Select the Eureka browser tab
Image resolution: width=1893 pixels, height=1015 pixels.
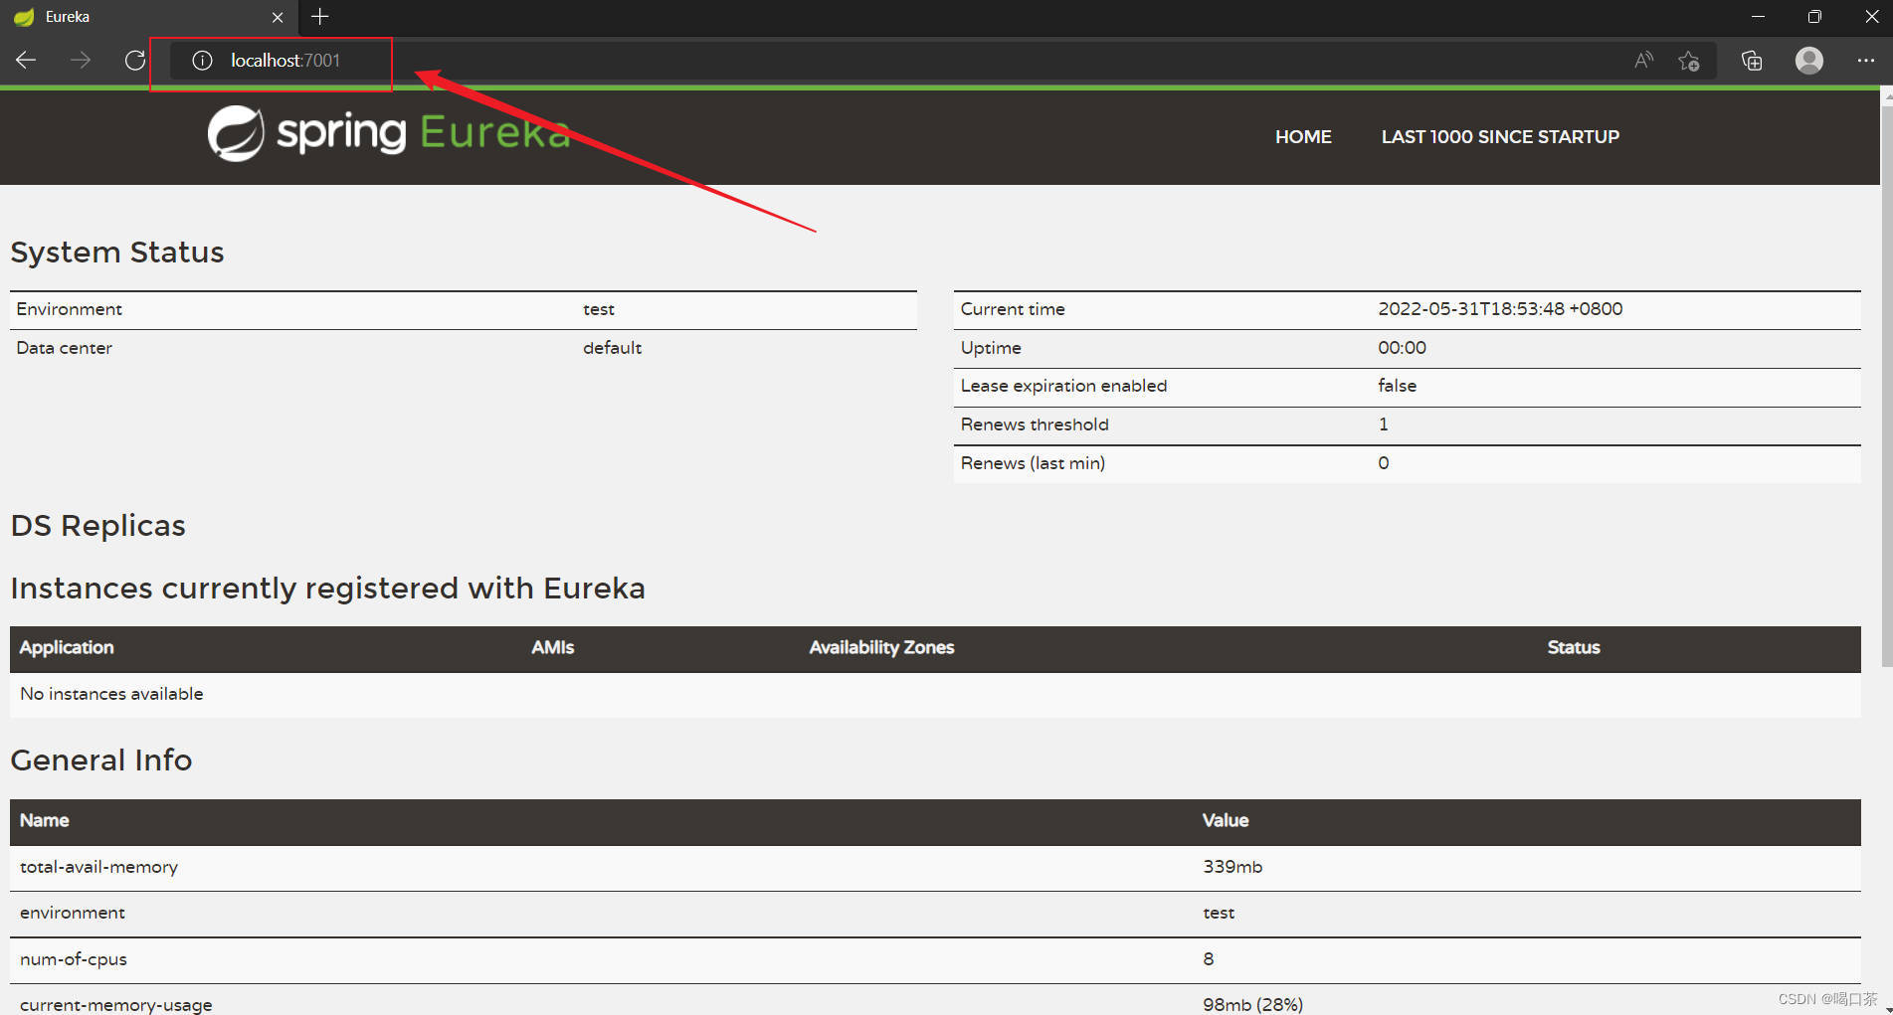(149, 17)
